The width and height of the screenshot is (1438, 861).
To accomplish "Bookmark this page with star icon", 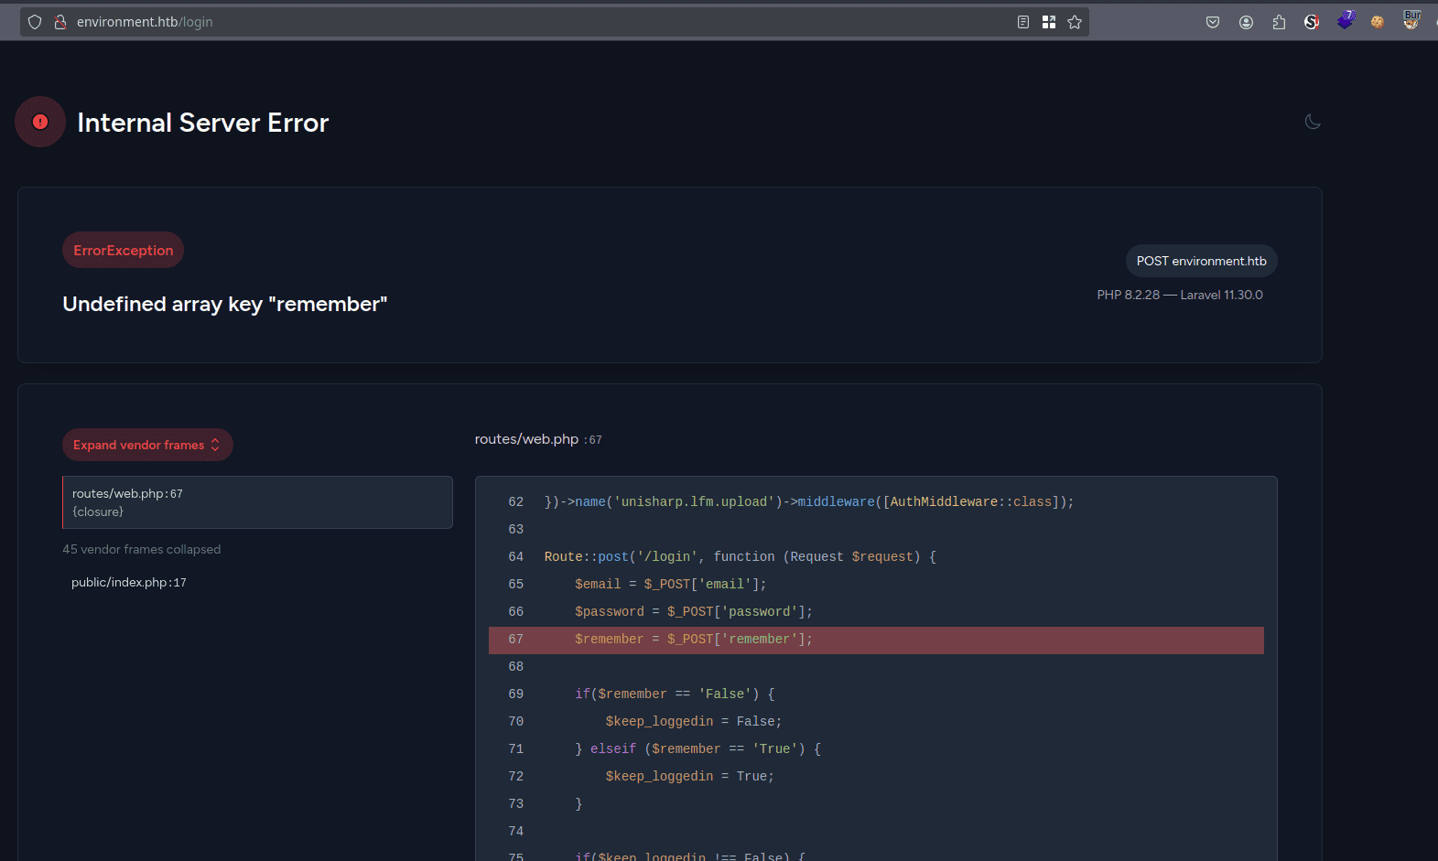I will [x=1075, y=22].
